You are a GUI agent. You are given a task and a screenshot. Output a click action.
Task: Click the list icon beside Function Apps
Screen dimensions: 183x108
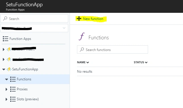click(5, 39)
